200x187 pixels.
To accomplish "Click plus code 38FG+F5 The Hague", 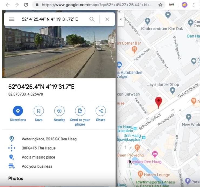I will tap(39, 148).
